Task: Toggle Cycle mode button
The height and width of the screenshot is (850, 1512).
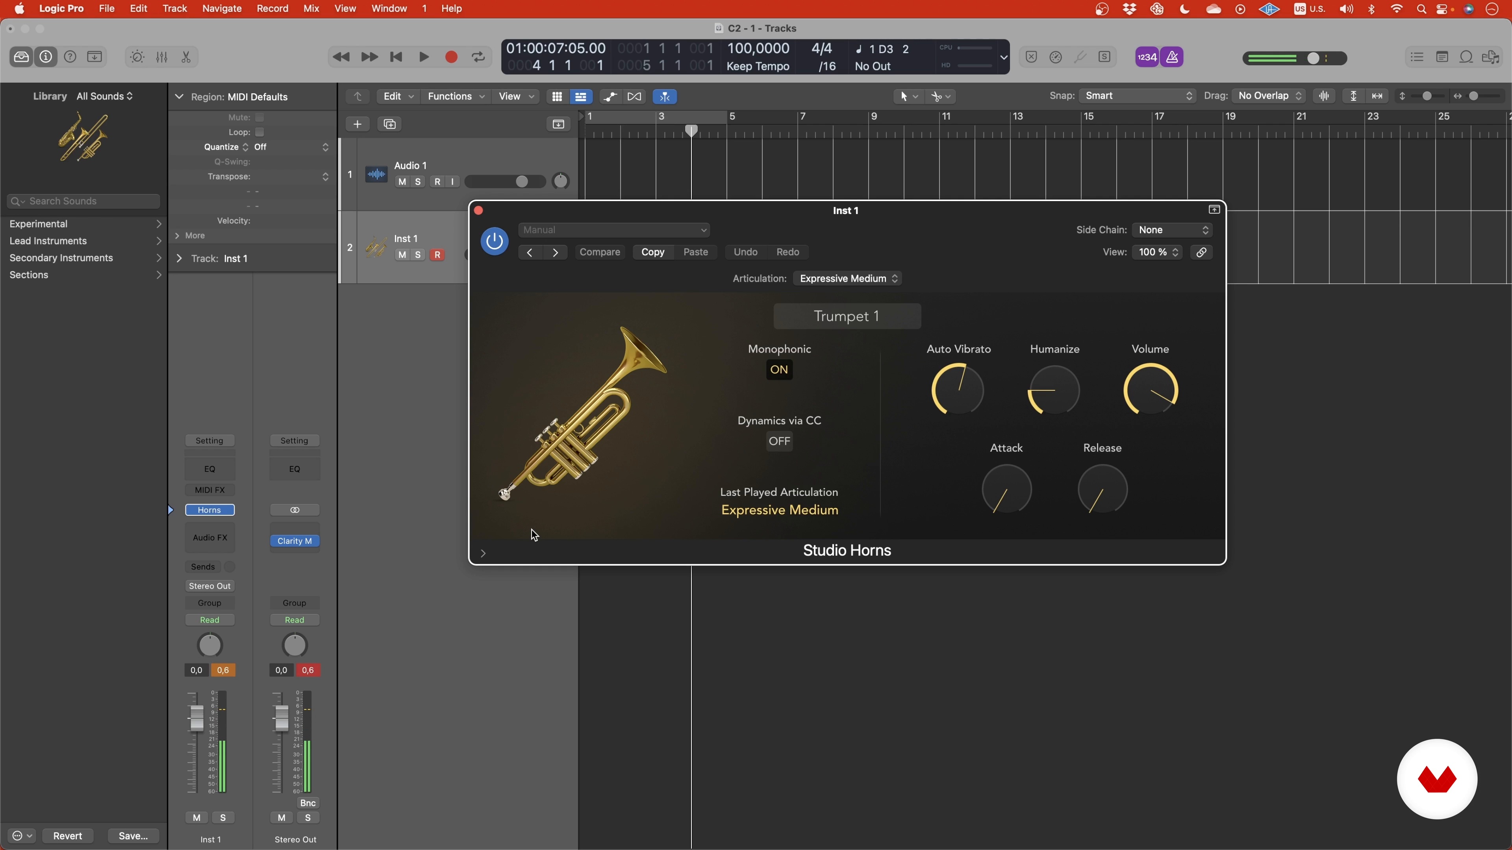Action: click(x=478, y=57)
